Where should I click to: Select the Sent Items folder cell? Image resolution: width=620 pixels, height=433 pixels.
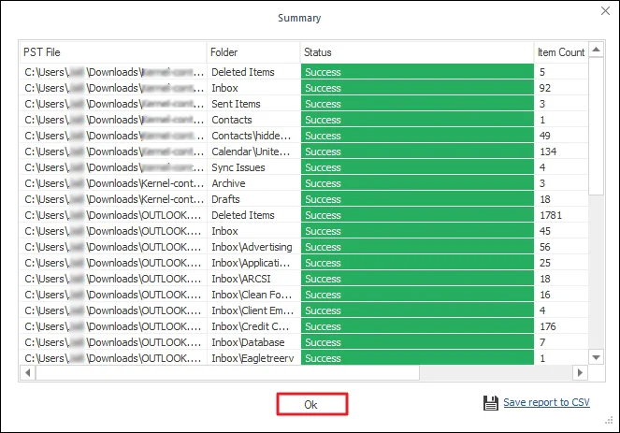253,104
